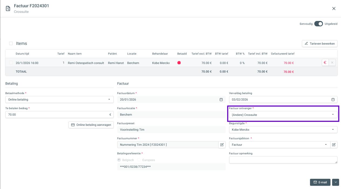Click edit icon next to Factuurnummer field

tap(222, 145)
